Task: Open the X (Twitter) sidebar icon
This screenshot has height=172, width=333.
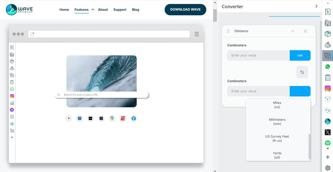Action: [x=328, y=132]
